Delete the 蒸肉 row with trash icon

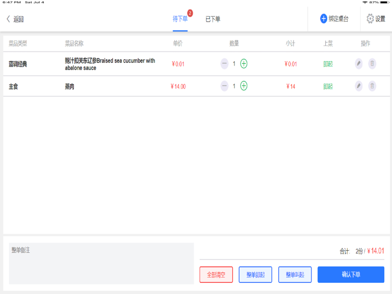pos(372,86)
